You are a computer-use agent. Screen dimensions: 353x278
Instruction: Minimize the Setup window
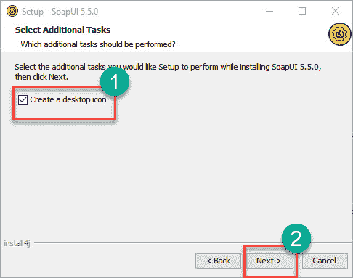point(269,11)
